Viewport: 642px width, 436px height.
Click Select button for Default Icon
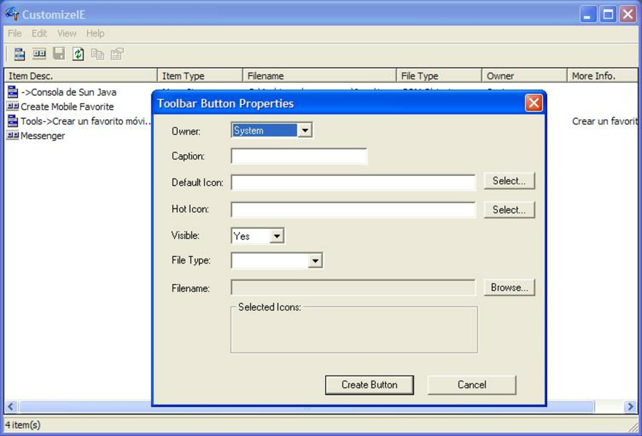coord(509,181)
